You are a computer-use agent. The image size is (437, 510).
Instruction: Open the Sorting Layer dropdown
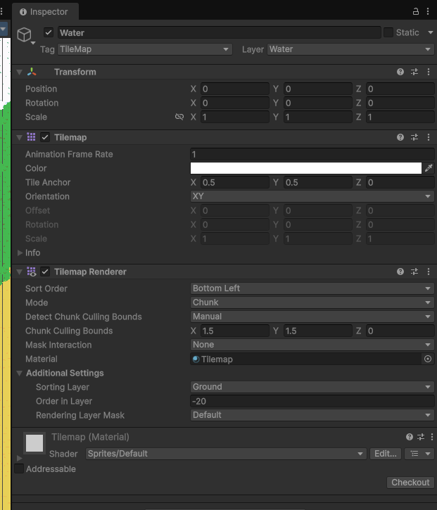[312, 387]
